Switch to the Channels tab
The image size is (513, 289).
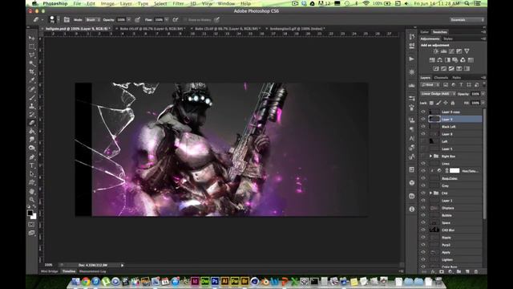[441, 78]
